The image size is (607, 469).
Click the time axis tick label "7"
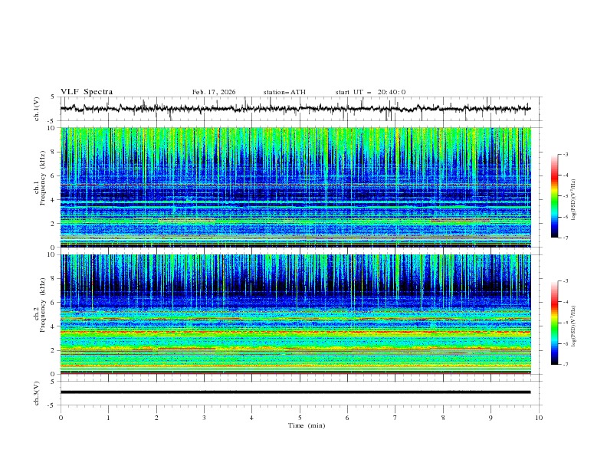pyautogui.click(x=395, y=418)
